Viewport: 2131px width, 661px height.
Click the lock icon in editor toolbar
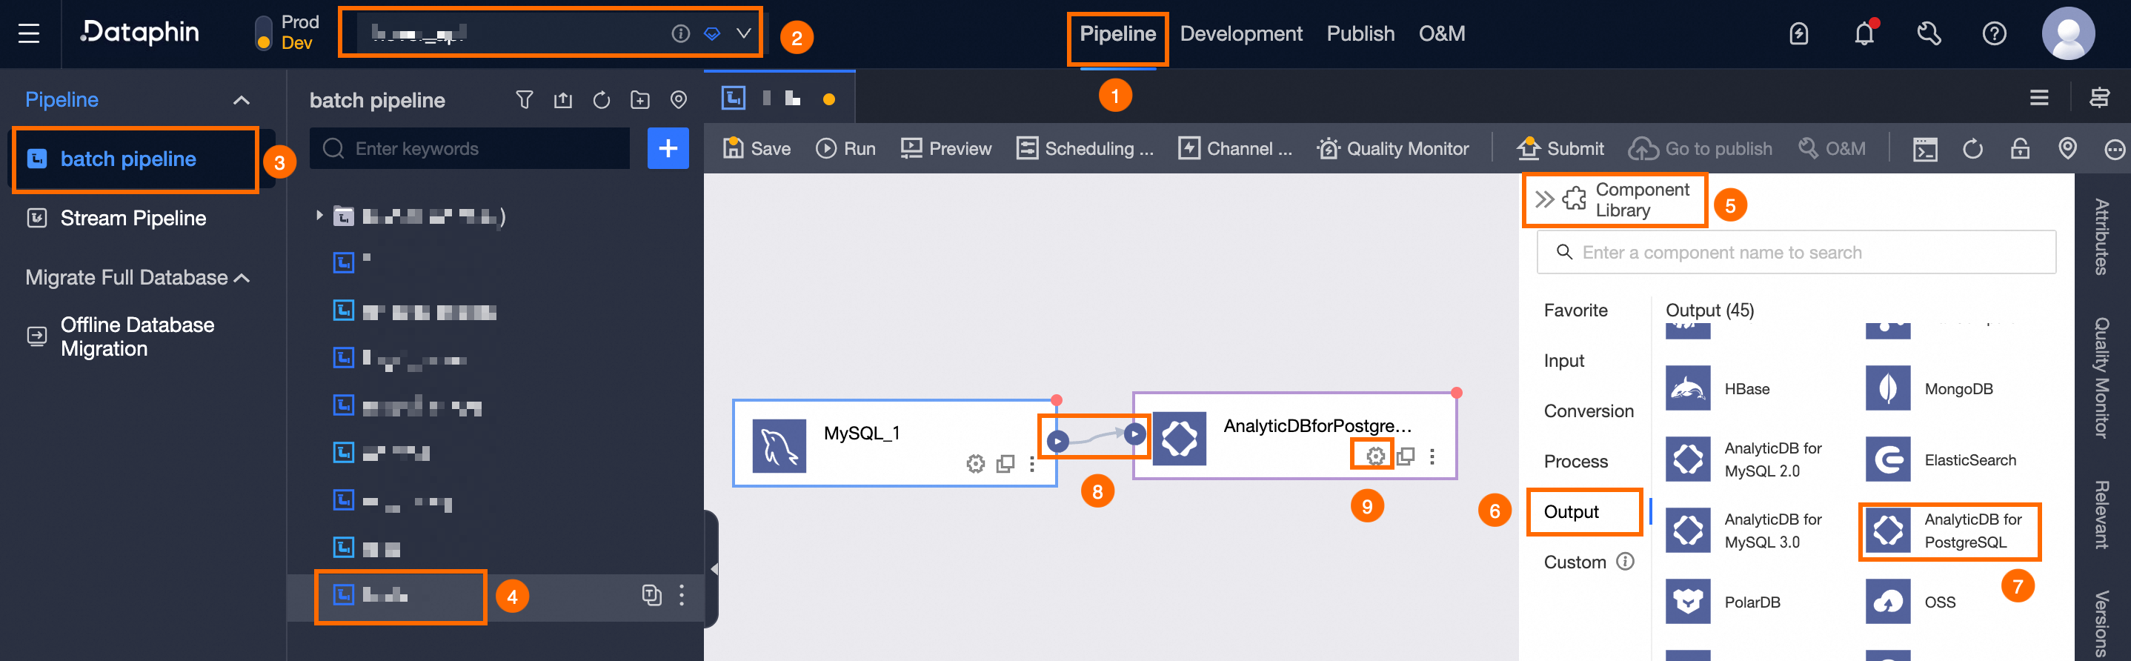tap(2019, 149)
